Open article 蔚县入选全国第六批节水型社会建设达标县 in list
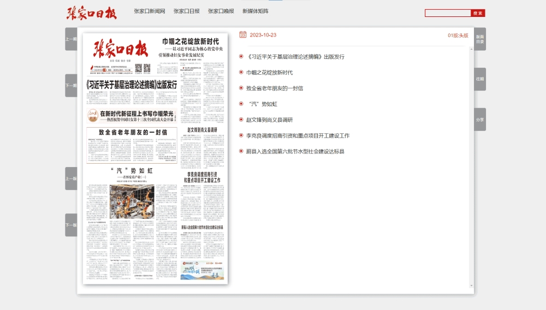 pos(295,151)
